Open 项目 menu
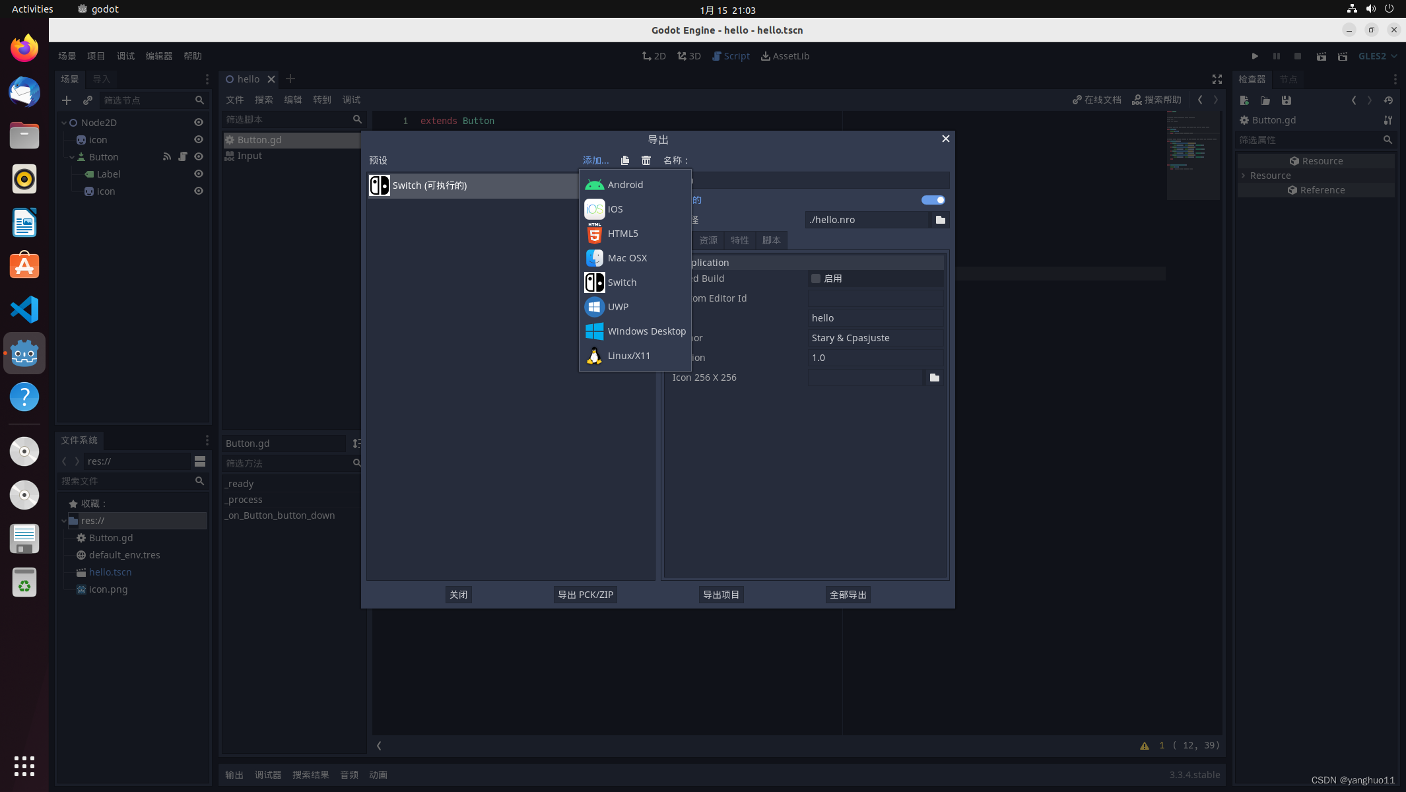The width and height of the screenshot is (1406, 792). pos(96,56)
